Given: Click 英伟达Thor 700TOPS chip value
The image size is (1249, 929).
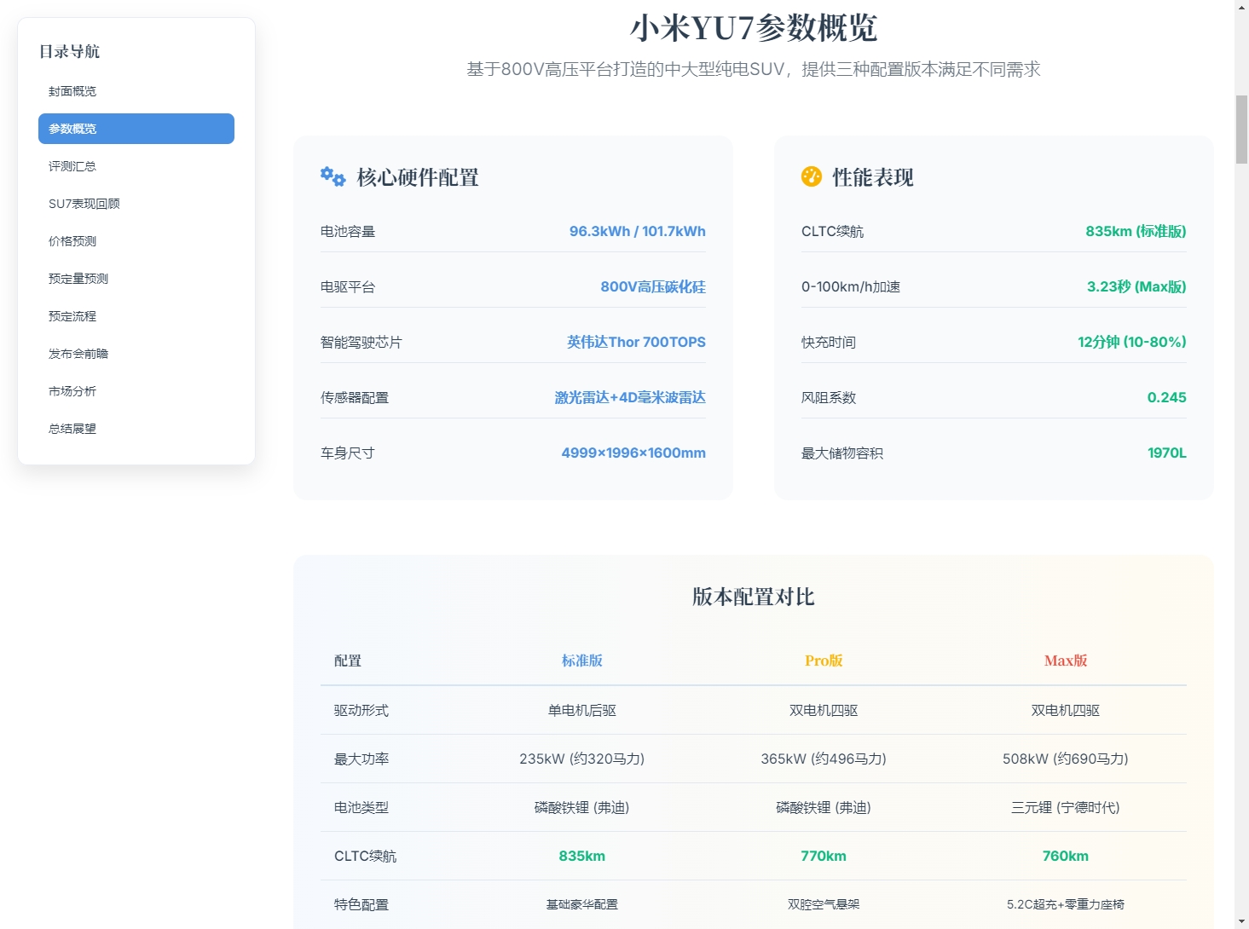Looking at the screenshot, I should 636,342.
